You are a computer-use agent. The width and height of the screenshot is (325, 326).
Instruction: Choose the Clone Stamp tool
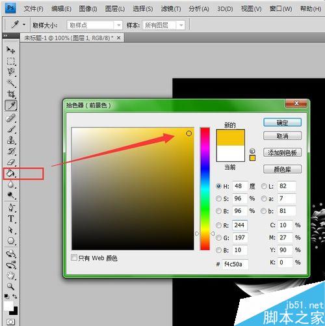11,140
